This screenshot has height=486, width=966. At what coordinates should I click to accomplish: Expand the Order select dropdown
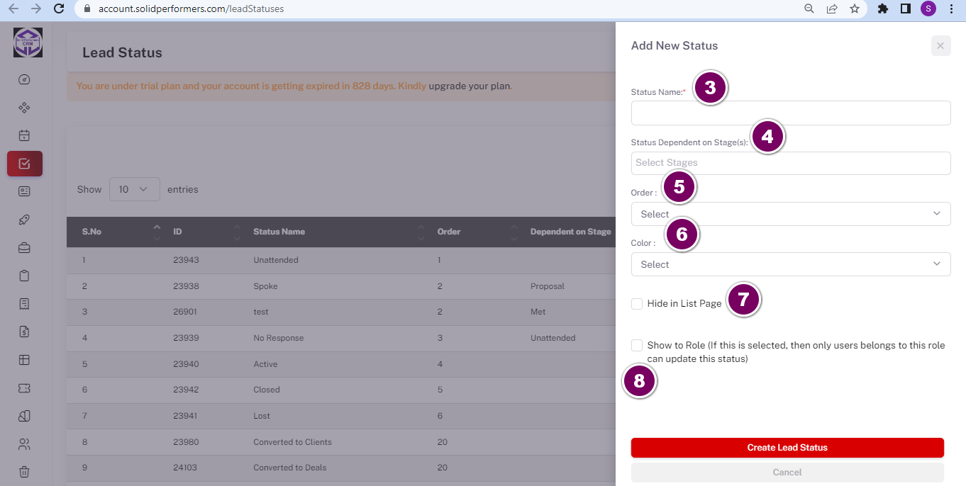[791, 214]
